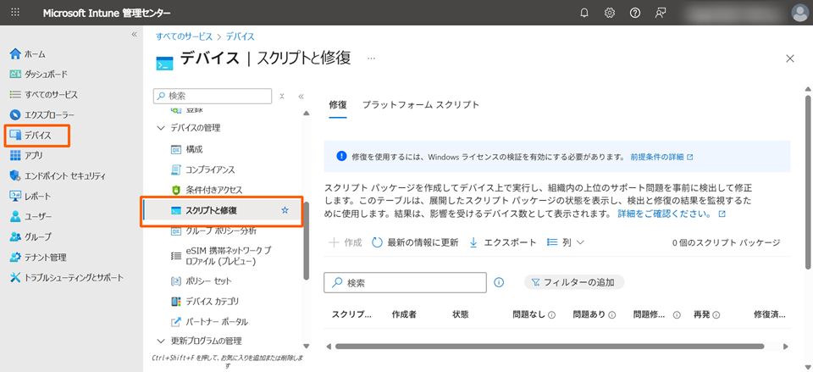This screenshot has width=813, height=372.
Task: Favorite スクリプトと修復 with star icon
Action: click(285, 210)
